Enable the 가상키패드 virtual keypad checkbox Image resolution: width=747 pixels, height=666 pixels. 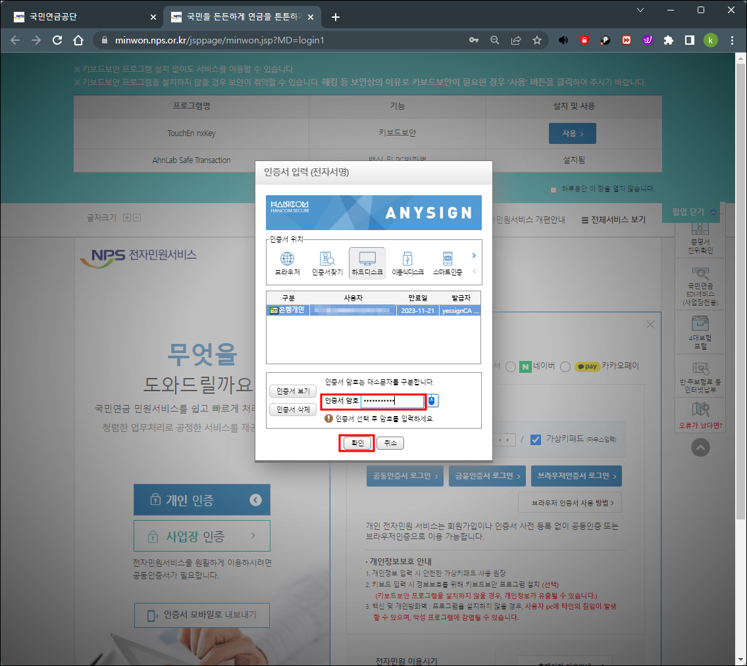(x=536, y=439)
